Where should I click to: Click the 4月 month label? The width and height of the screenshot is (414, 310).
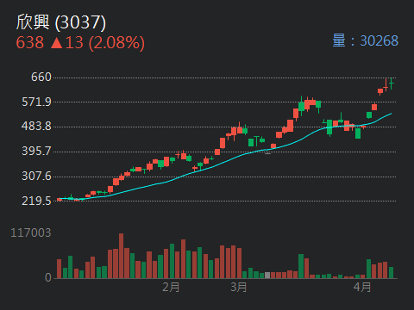pos(362,287)
